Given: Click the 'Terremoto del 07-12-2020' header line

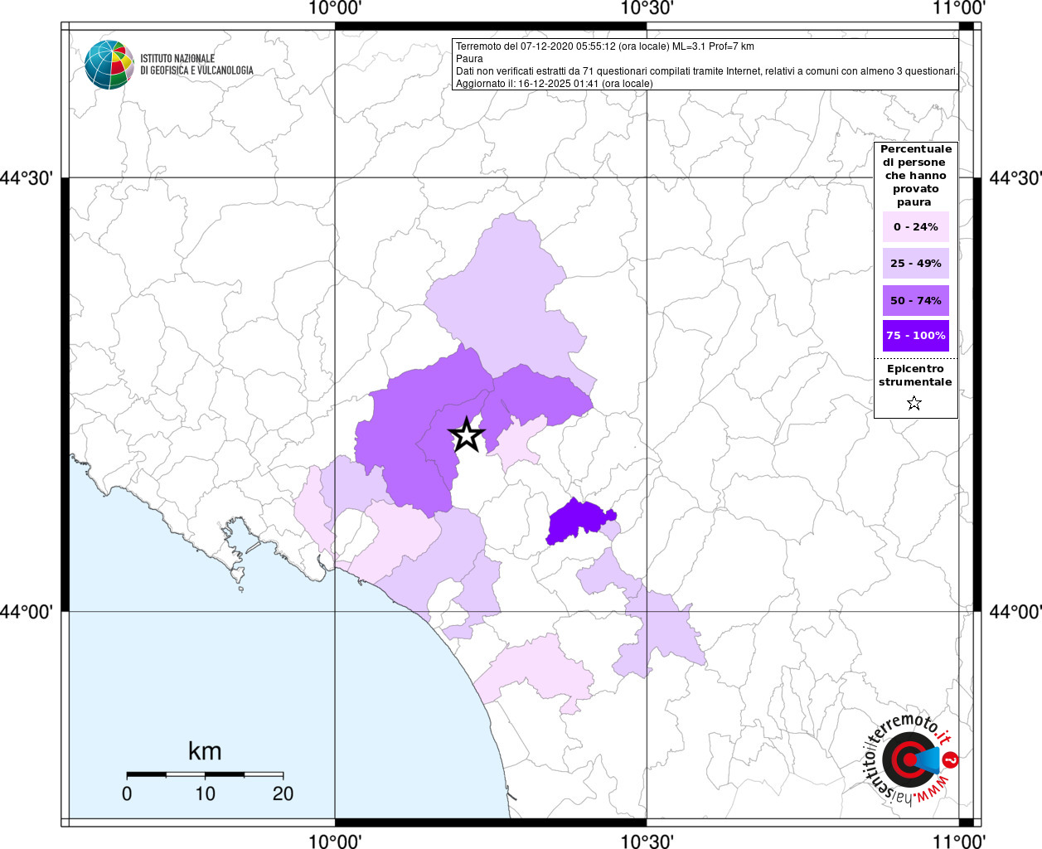Looking at the screenshot, I should [605, 46].
